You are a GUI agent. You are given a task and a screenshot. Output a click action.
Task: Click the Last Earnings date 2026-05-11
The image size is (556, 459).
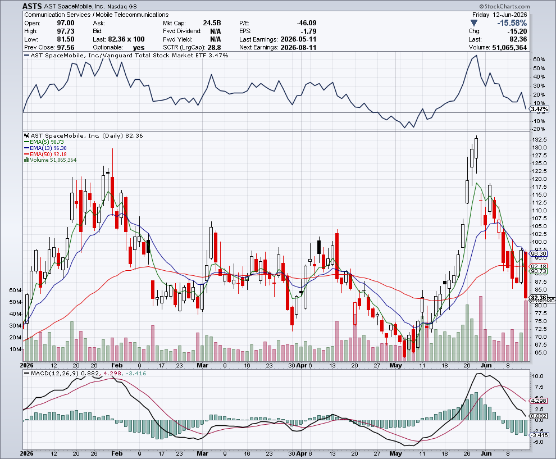(x=298, y=39)
